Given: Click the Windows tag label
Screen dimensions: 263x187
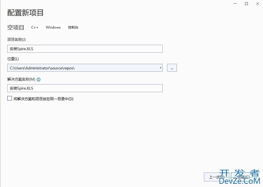Looking at the screenshot, I should (53, 27).
